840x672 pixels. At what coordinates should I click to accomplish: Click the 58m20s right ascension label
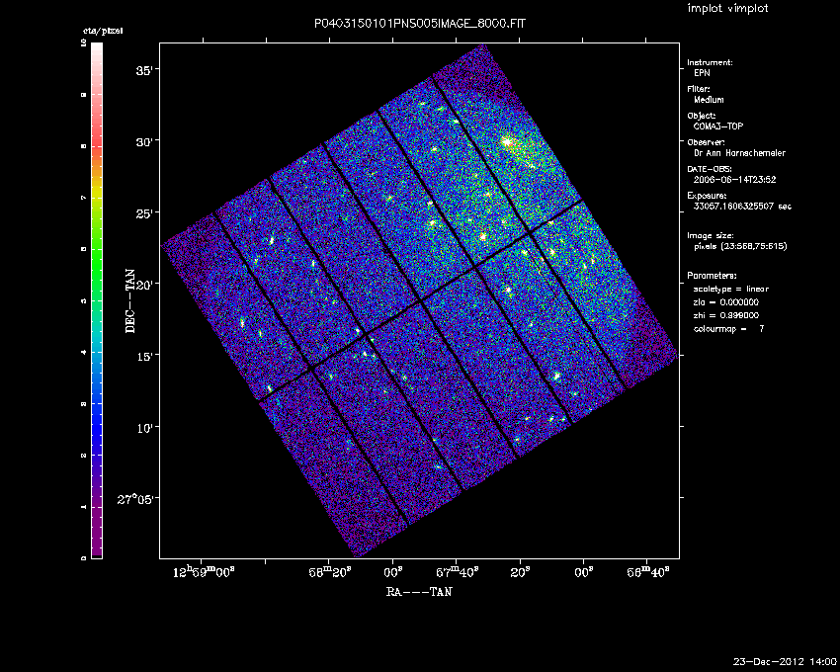pyautogui.click(x=330, y=572)
